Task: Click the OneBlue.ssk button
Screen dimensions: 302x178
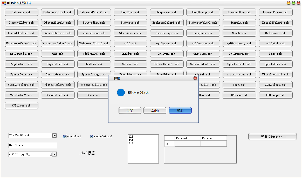Action: click(x=131, y=54)
